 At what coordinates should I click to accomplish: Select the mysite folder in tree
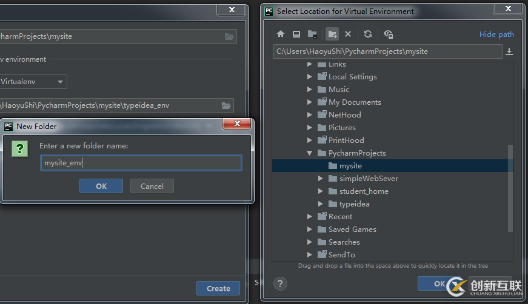click(392, 166)
